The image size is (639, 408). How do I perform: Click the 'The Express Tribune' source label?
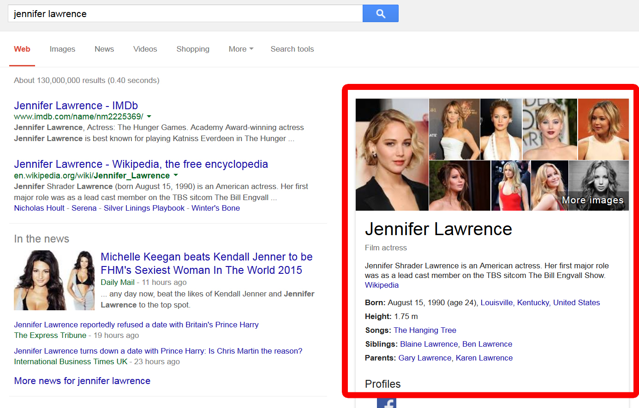click(x=50, y=335)
